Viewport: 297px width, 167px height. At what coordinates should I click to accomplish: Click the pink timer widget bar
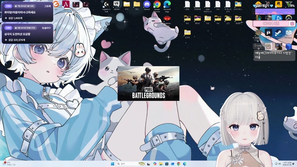click(274, 24)
